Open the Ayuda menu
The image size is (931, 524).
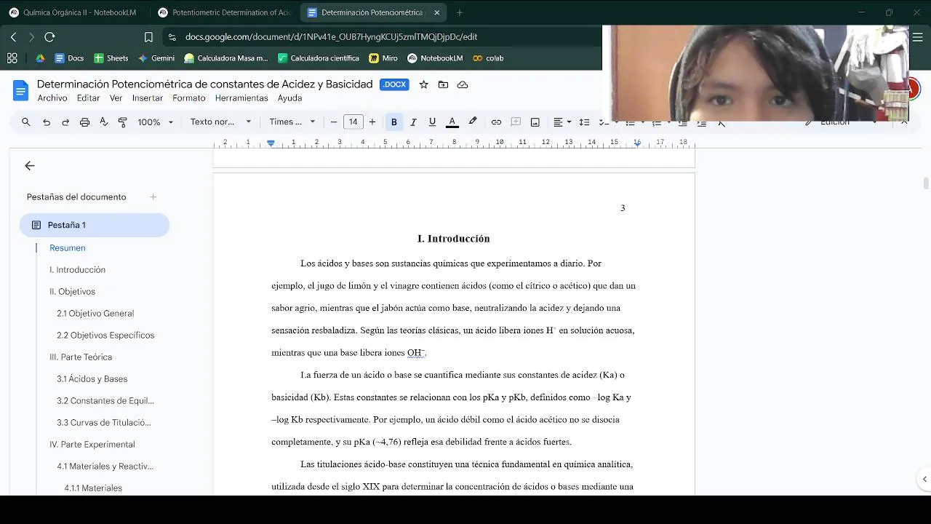coord(289,98)
